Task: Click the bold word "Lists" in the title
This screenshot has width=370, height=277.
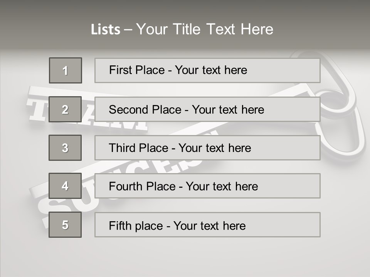Action: coord(105,30)
